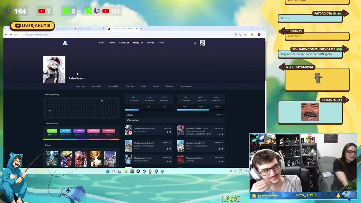This screenshot has width=361, height=203.
Task: Switch to profile Favorites tab
Action: pos(130,86)
